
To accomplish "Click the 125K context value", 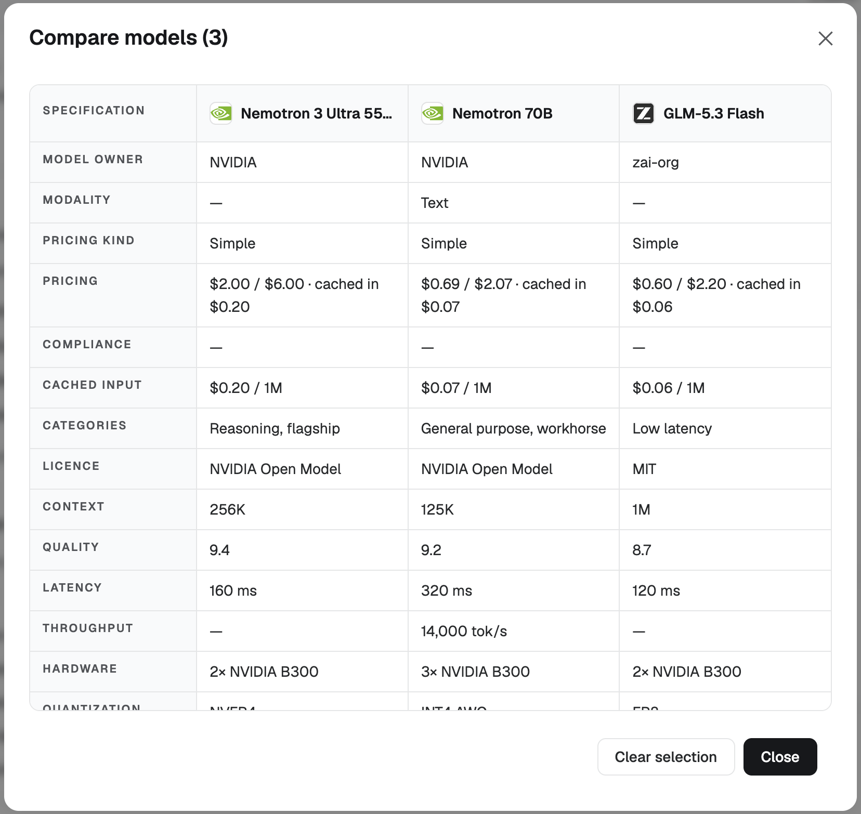I will [x=437, y=510].
